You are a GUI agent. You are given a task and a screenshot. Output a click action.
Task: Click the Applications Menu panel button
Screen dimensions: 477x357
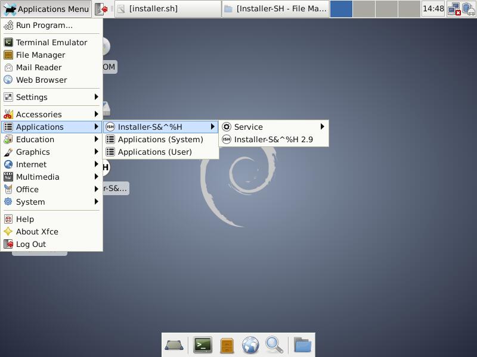pos(46,9)
